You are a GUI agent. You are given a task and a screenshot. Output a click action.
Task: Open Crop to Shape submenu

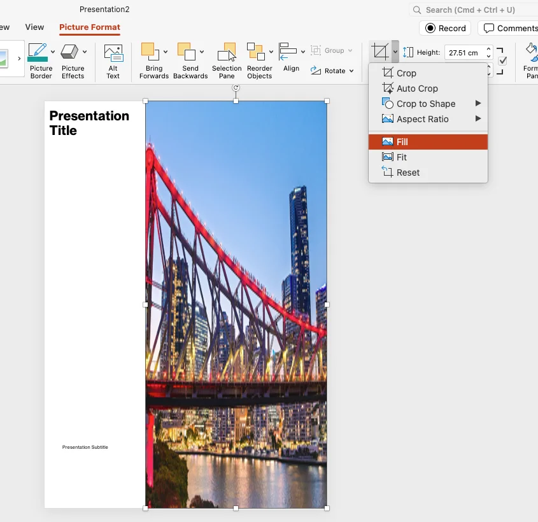pos(428,104)
